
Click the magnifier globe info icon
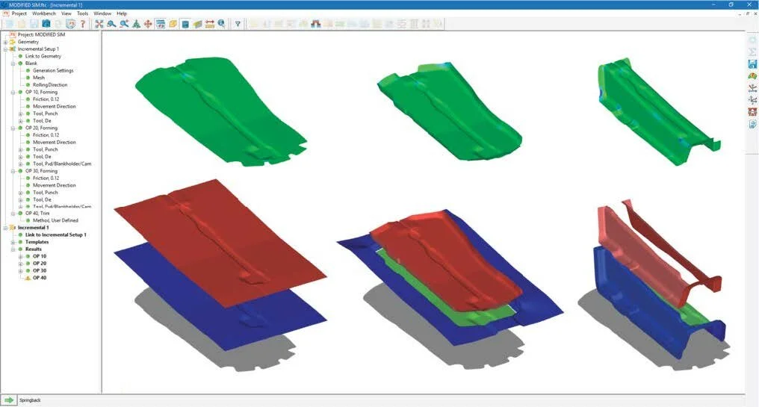click(x=222, y=23)
